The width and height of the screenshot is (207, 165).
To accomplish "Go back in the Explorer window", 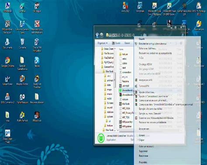I will [x=97, y=35].
